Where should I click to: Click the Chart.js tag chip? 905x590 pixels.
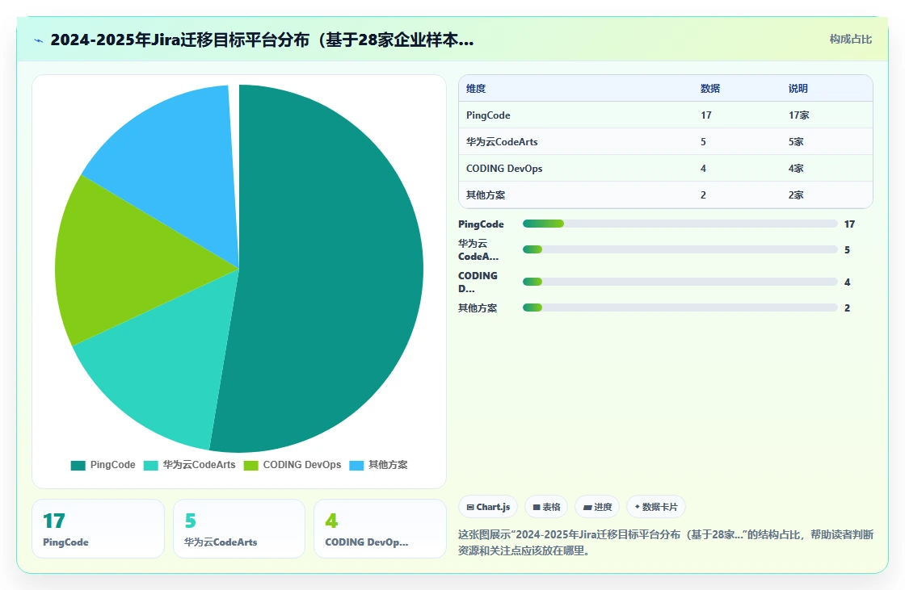[488, 507]
